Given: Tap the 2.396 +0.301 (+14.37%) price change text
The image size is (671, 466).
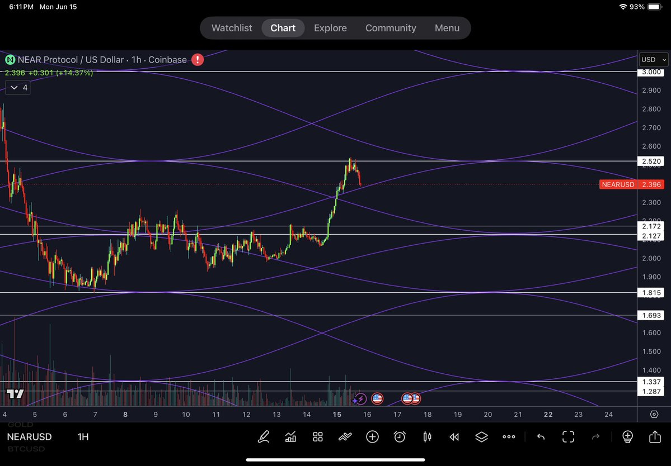Looking at the screenshot, I should pos(49,73).
